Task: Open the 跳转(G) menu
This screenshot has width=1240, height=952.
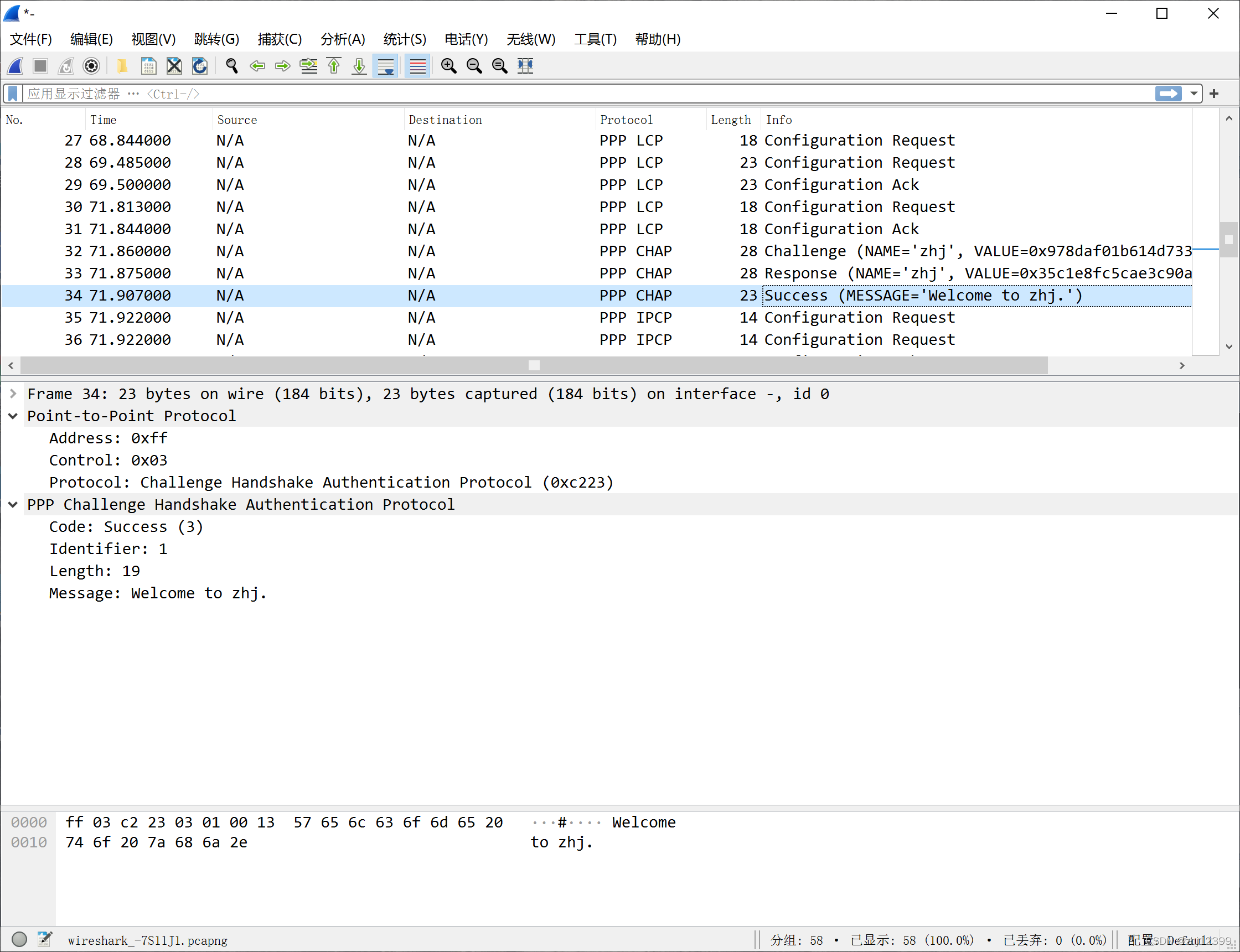Action: point(216,39)
